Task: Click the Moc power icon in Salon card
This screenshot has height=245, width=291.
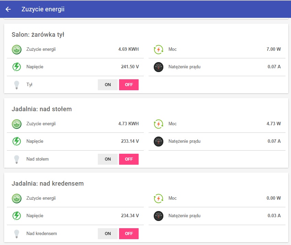Action: coord(159,49)
